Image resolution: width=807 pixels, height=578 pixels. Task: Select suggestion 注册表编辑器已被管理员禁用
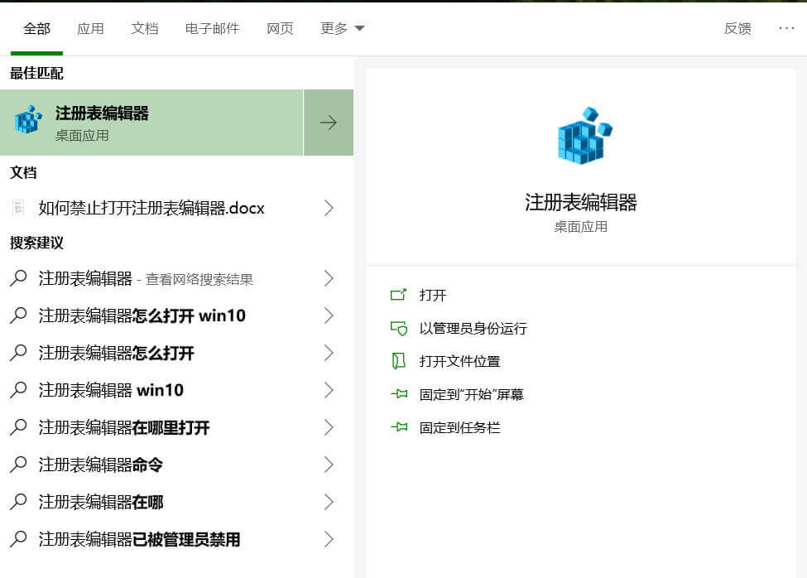[139, 539]
